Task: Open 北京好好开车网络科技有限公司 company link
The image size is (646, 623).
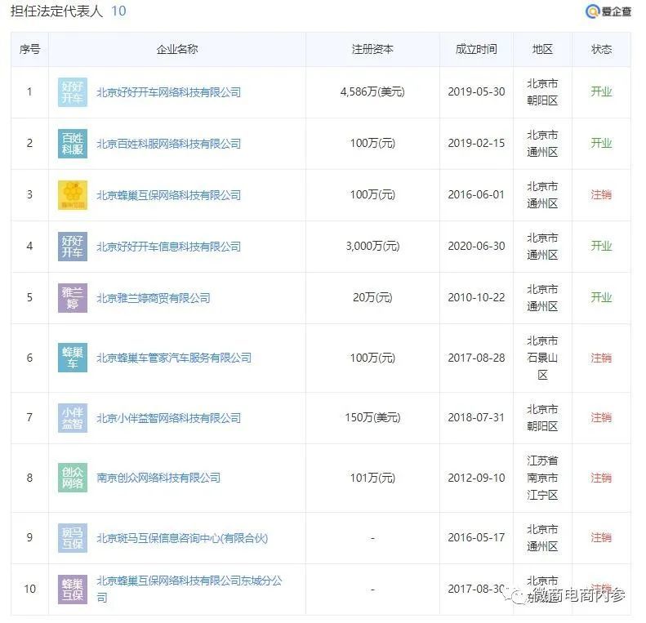Action: (168, 92)
